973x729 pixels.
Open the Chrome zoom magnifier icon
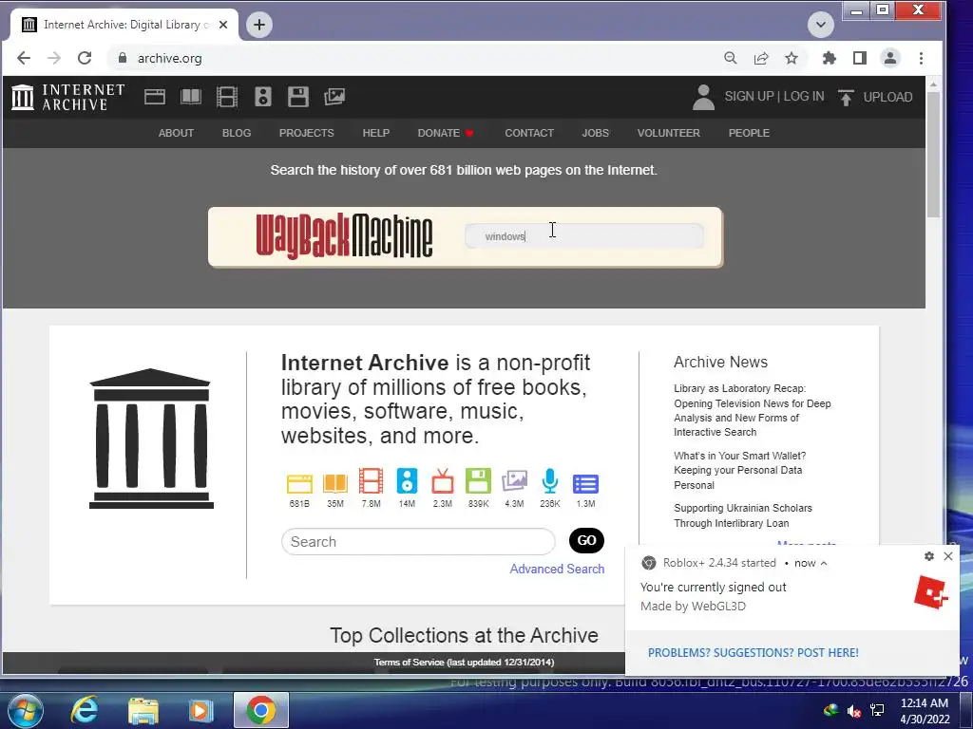tap(731, 58)
